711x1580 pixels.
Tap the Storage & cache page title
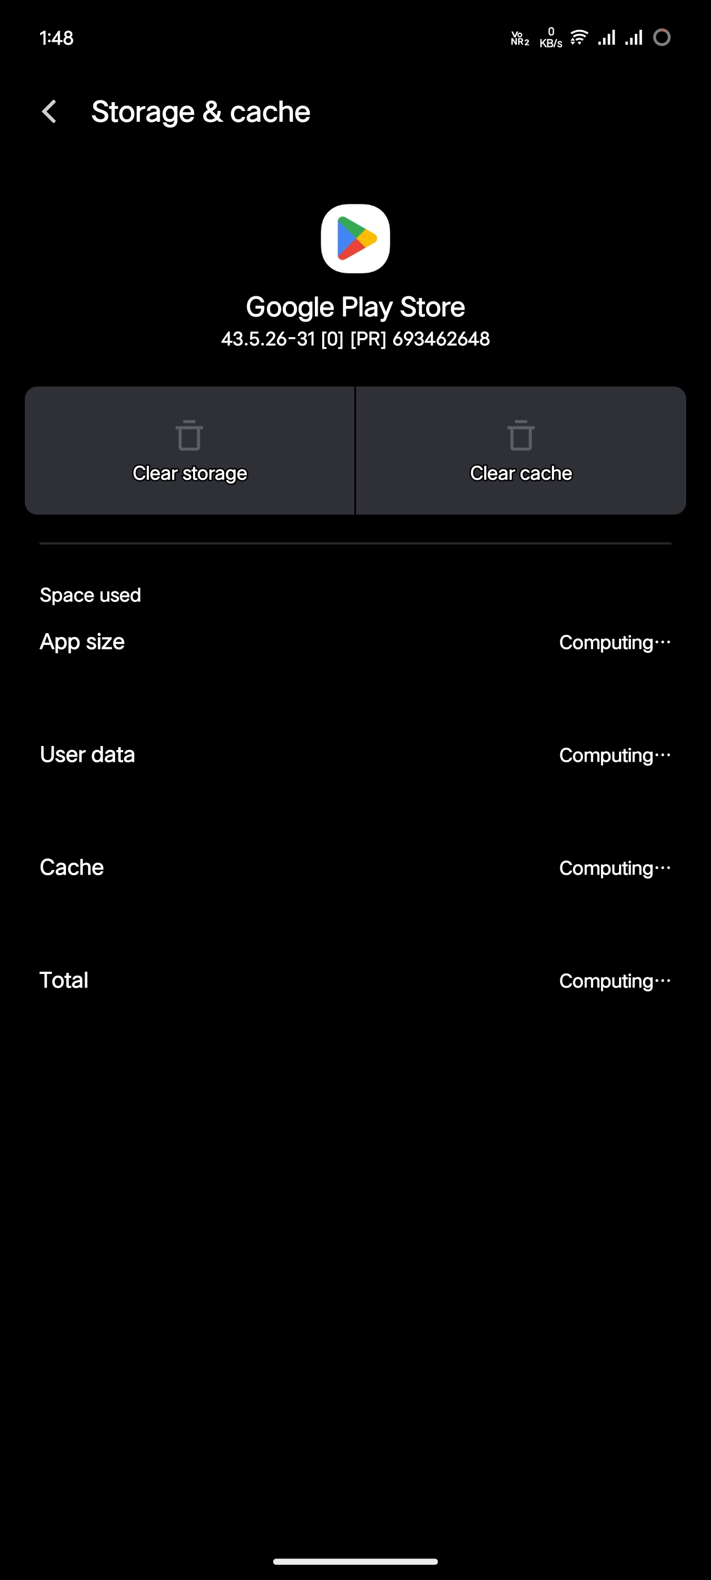click(200, 112)
